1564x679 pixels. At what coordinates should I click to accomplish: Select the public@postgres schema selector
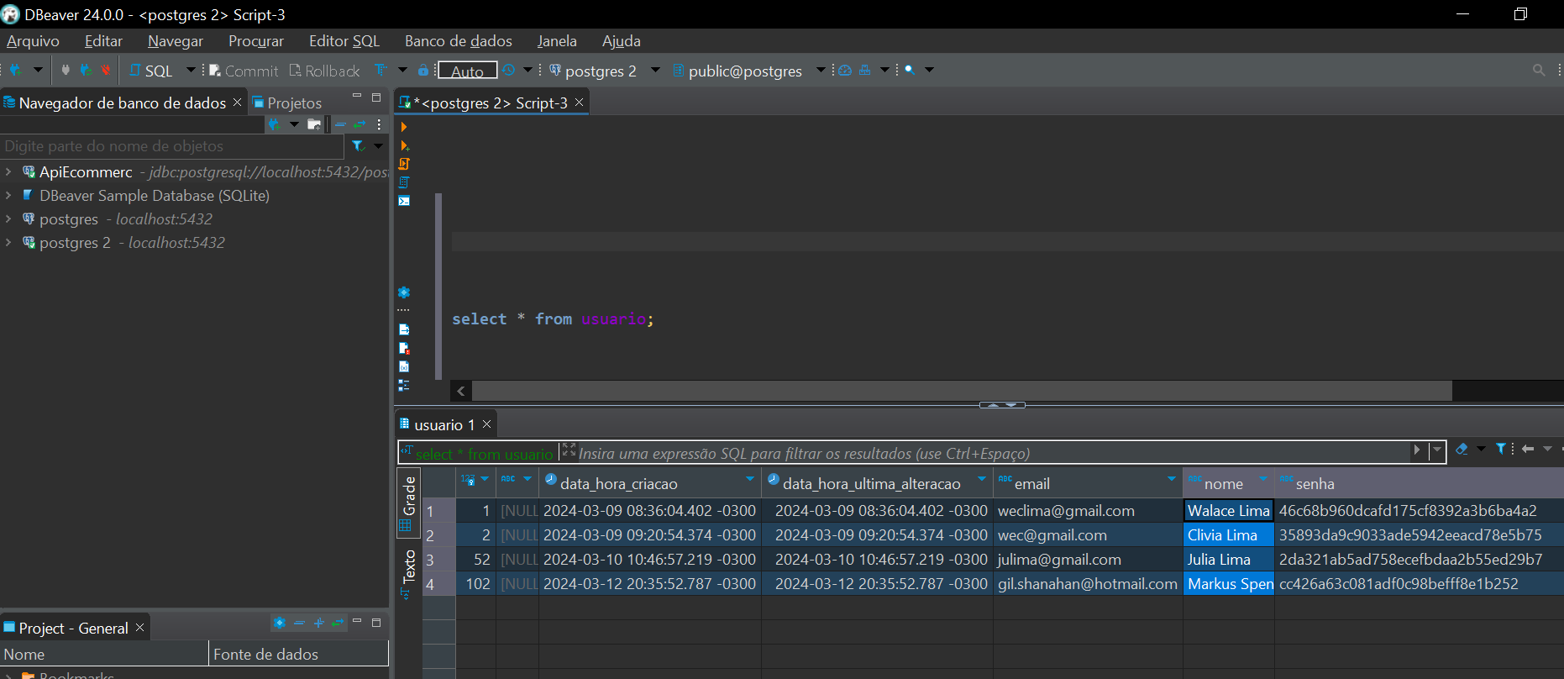pos(744,71)
